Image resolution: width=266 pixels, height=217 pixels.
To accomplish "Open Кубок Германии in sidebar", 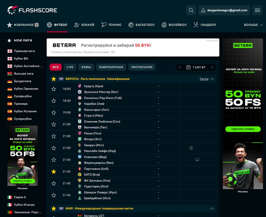I will tap(26, 89).
